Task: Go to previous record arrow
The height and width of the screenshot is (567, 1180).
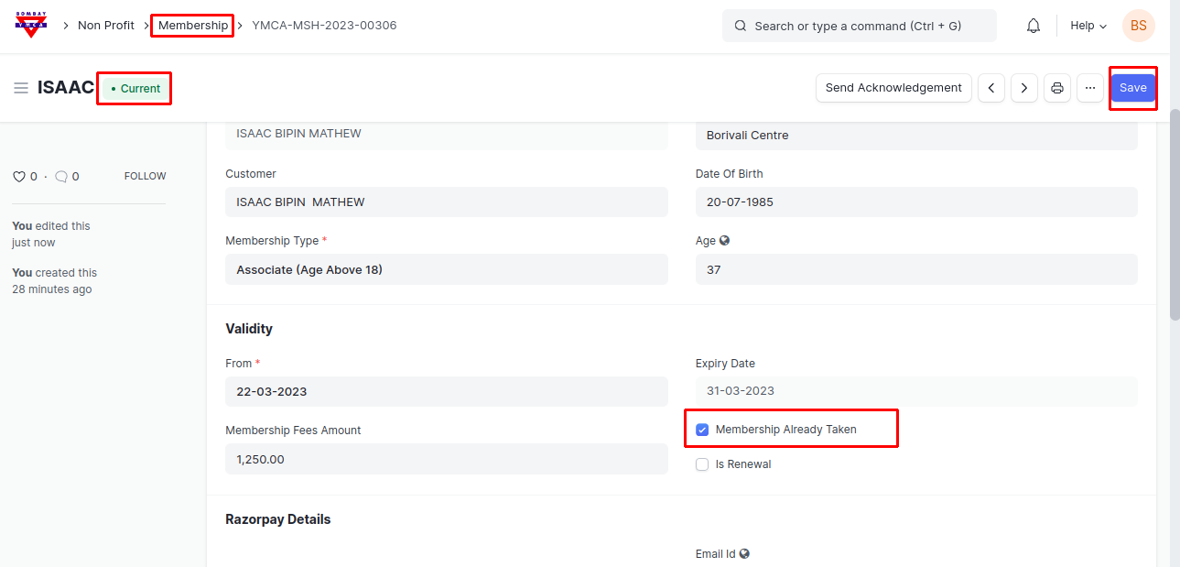Action: point(991,88)
